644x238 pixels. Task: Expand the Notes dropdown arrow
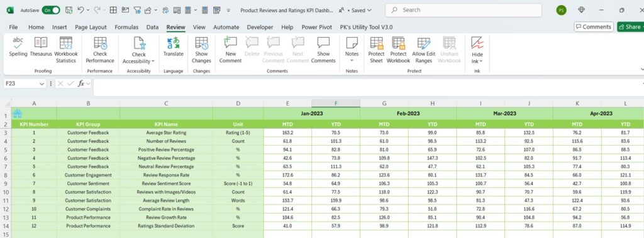(x=352, y=61)
